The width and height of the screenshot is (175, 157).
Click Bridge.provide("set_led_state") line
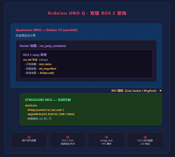tap(46, 110)
